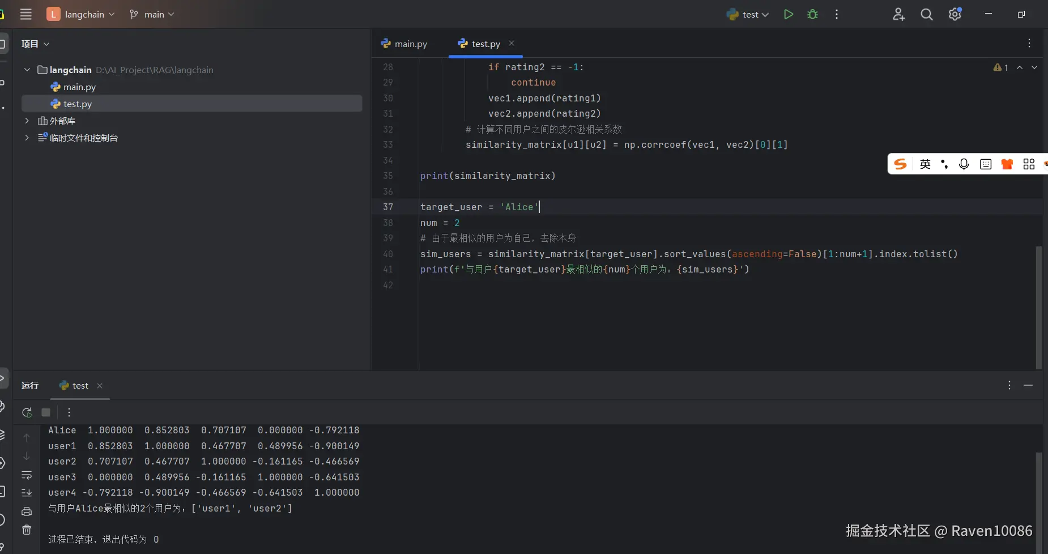
Task: Open the add collaborator icon
Action: (898, 14)
